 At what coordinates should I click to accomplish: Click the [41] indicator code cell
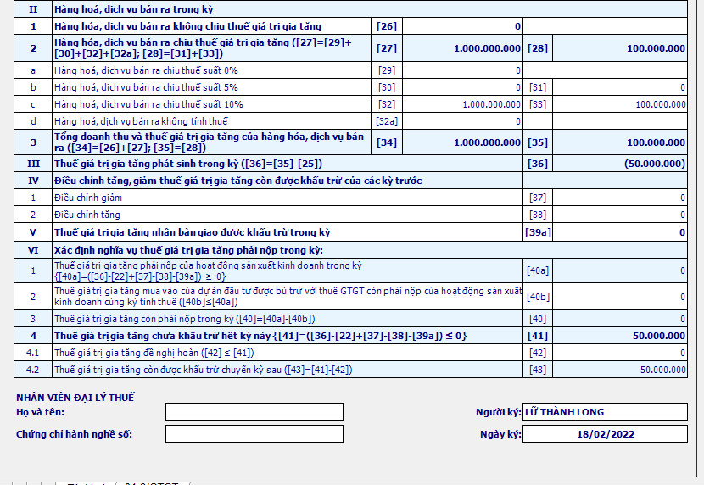[538, 336]
